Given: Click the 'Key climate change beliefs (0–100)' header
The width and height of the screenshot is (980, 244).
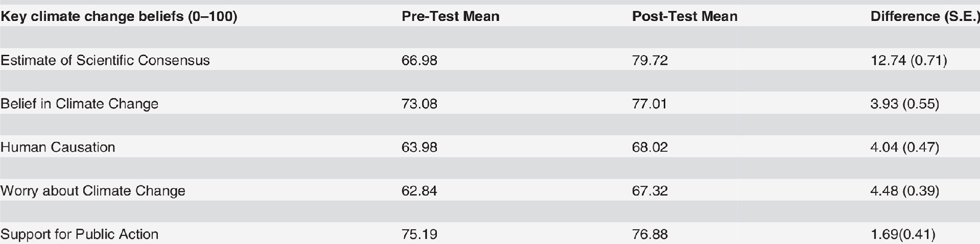Looking at the screenshot, I should [x=119, y=16].
